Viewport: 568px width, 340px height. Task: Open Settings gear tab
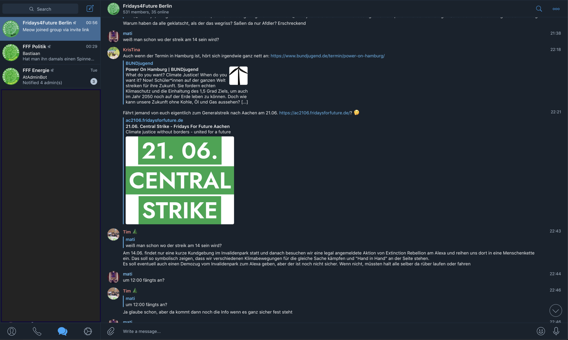point(88,331)
